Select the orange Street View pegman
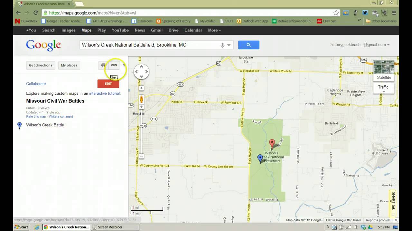412x231 pixels. 141,99
